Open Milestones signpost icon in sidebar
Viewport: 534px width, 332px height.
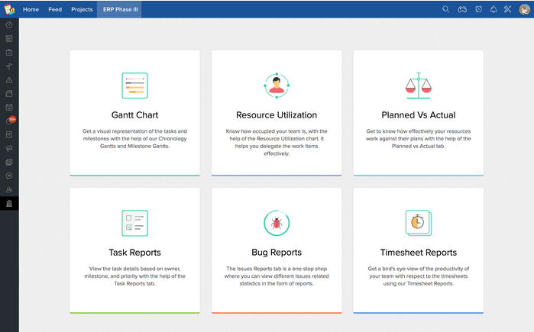(9, 66)
